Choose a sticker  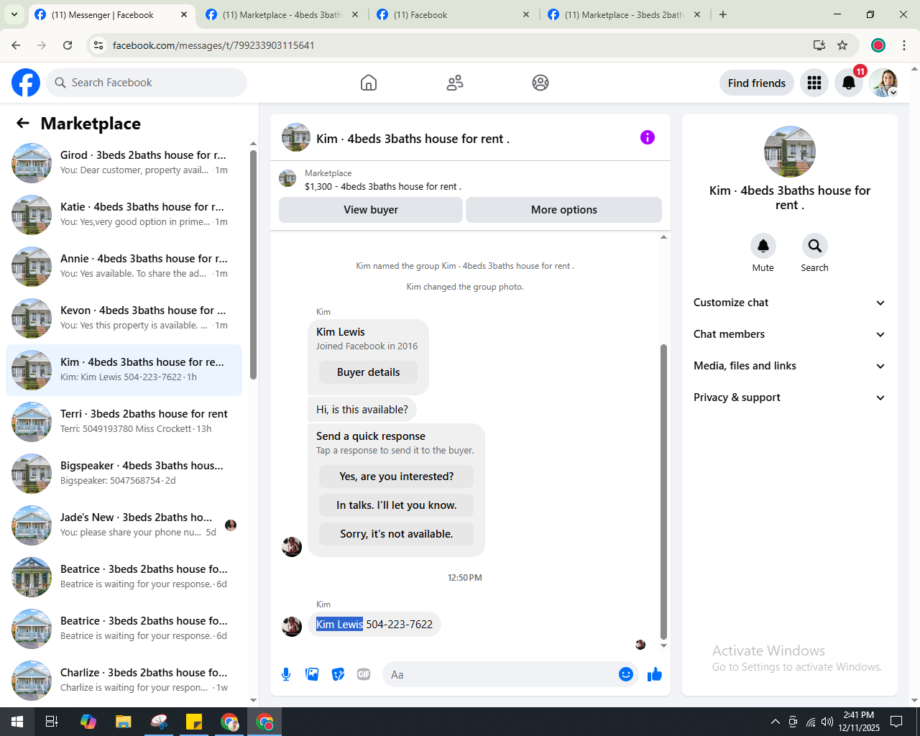338,674
